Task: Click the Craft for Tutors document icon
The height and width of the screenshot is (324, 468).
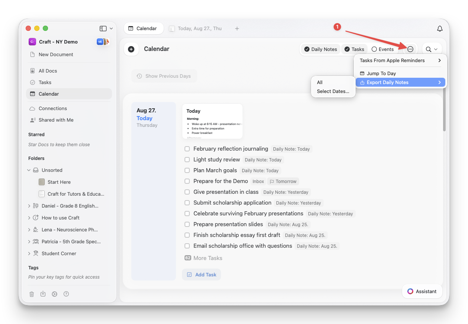Action: (42, 194)
